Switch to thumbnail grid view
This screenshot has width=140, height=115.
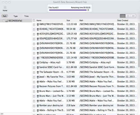tap(128, 16)
